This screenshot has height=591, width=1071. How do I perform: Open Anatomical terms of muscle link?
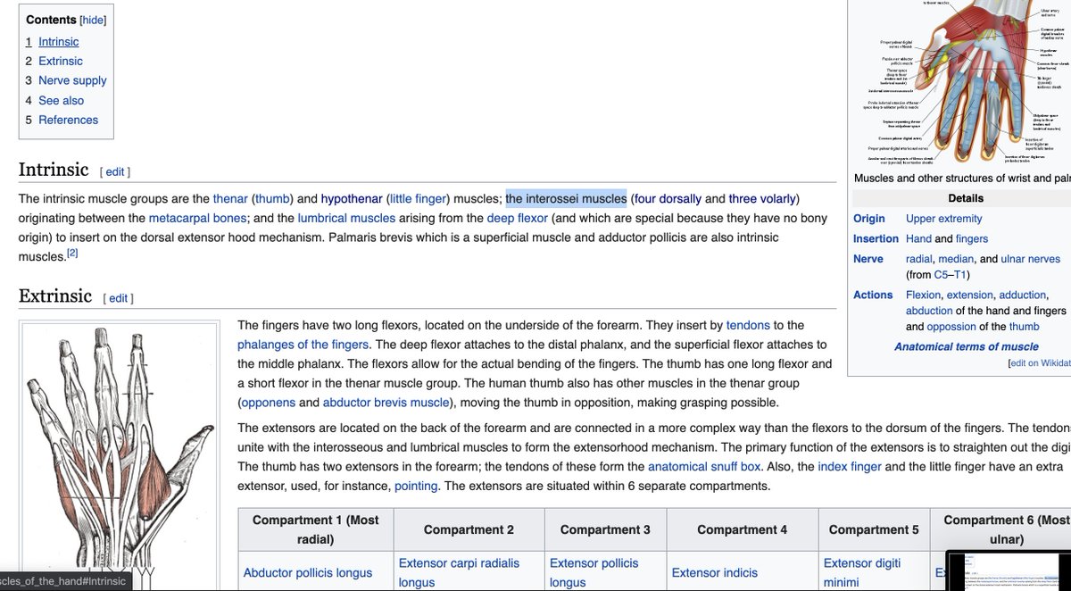tap(967, 346)
